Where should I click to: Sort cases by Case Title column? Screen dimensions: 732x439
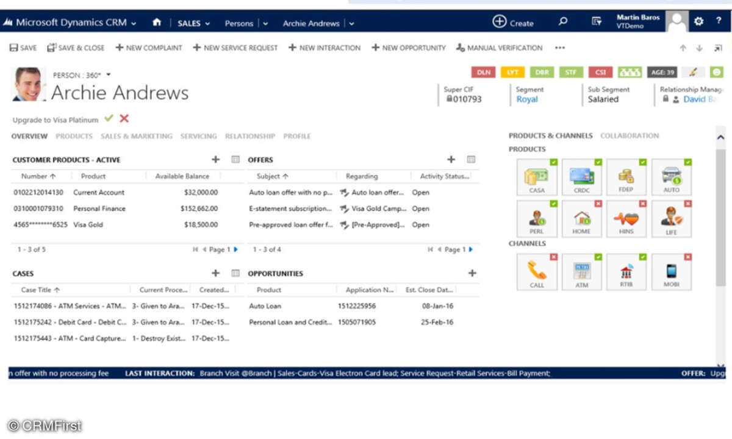[41, 290]
